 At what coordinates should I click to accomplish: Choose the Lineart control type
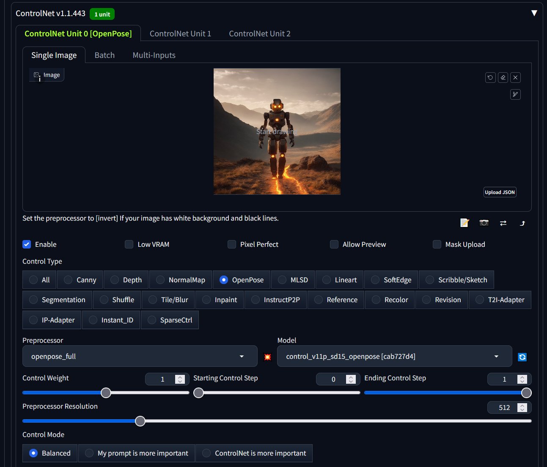click(x=340, y=280)
